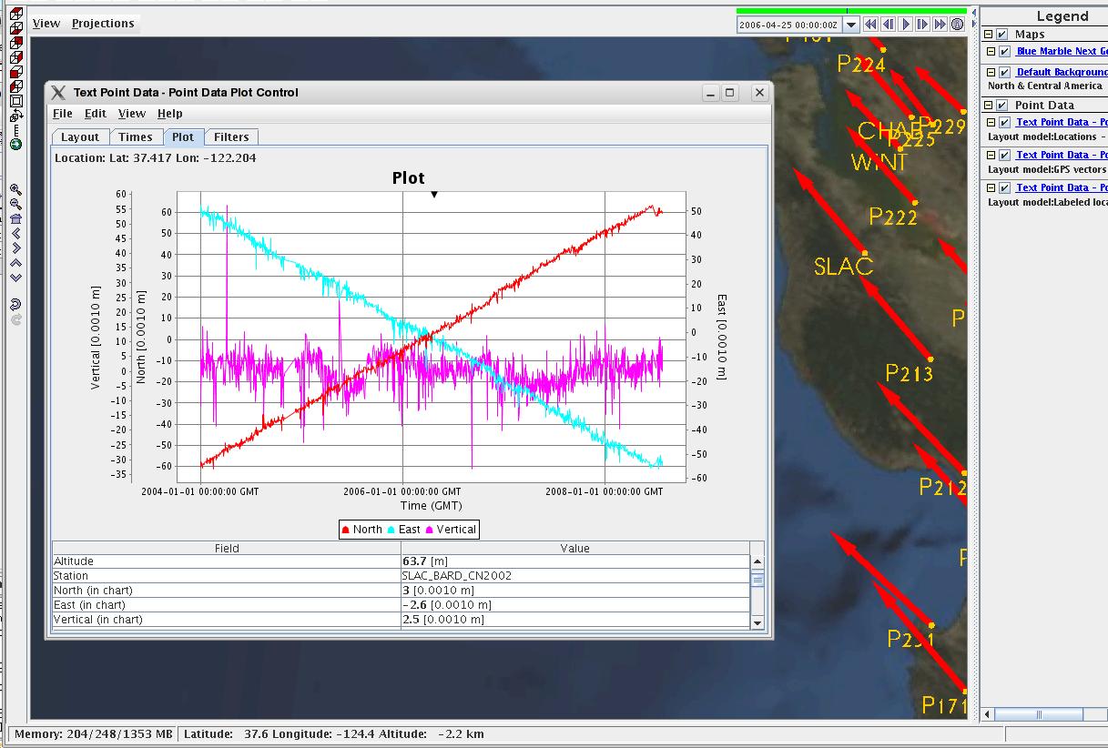Click the pan right chevron icon
Viewport: 1108px width, 748px height.
pyautogui.click(x=15, y=248)
